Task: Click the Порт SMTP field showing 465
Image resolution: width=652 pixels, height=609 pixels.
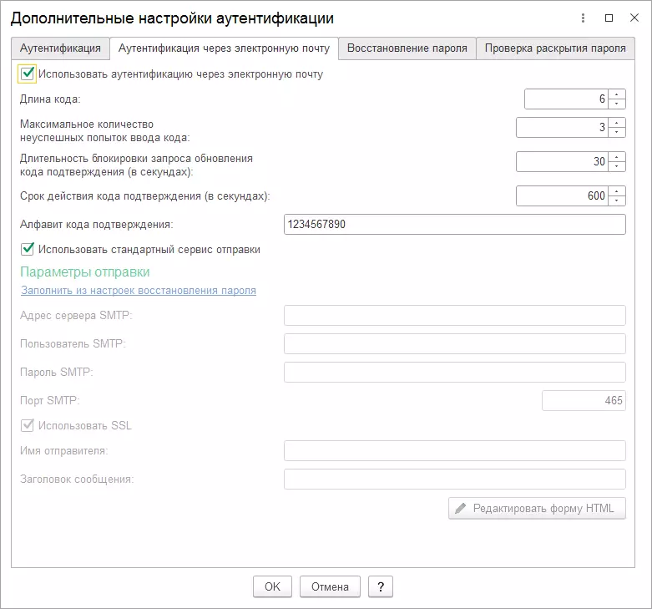Action: point(584,400)
